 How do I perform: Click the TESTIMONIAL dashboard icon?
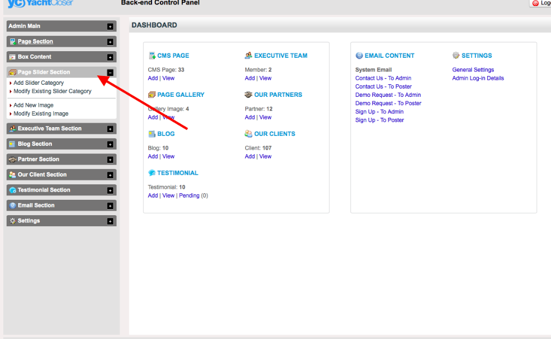point(152,173)
